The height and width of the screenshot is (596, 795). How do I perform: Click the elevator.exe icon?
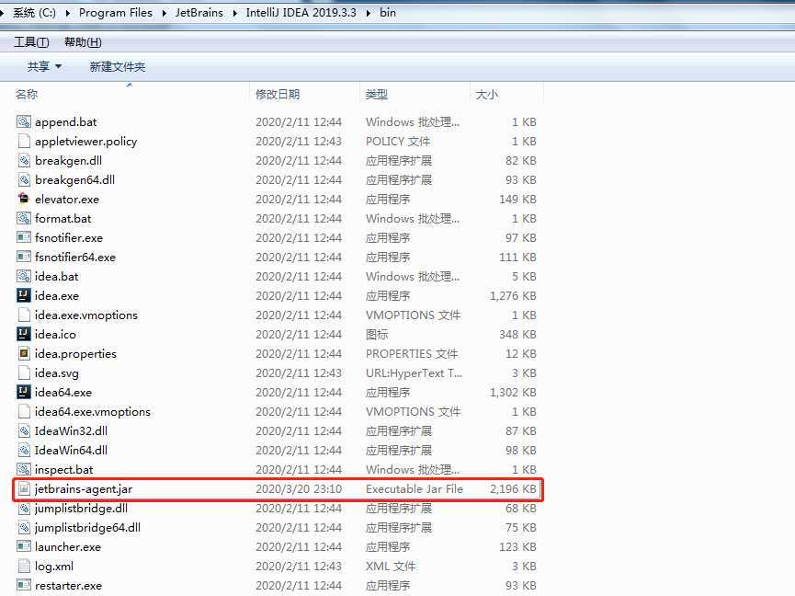pyautogui.click(x=24, y=199)
